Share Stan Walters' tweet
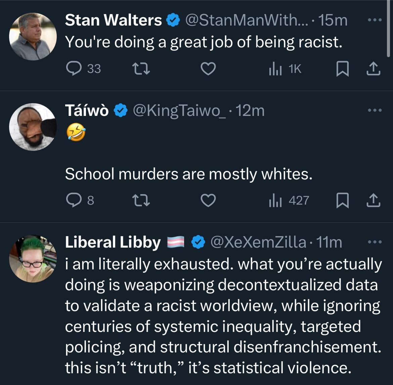The image size is (393, 385). pyautogui.click(x=374, y=69)
